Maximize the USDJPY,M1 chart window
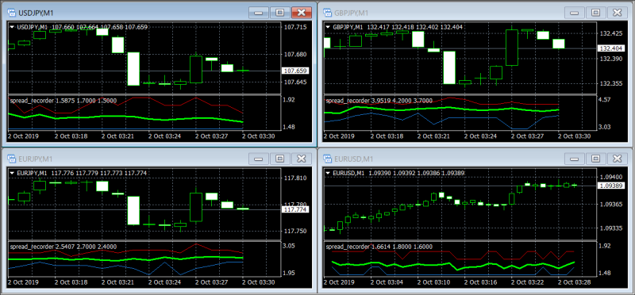The image size is (635, 295). tap(280, 13)
